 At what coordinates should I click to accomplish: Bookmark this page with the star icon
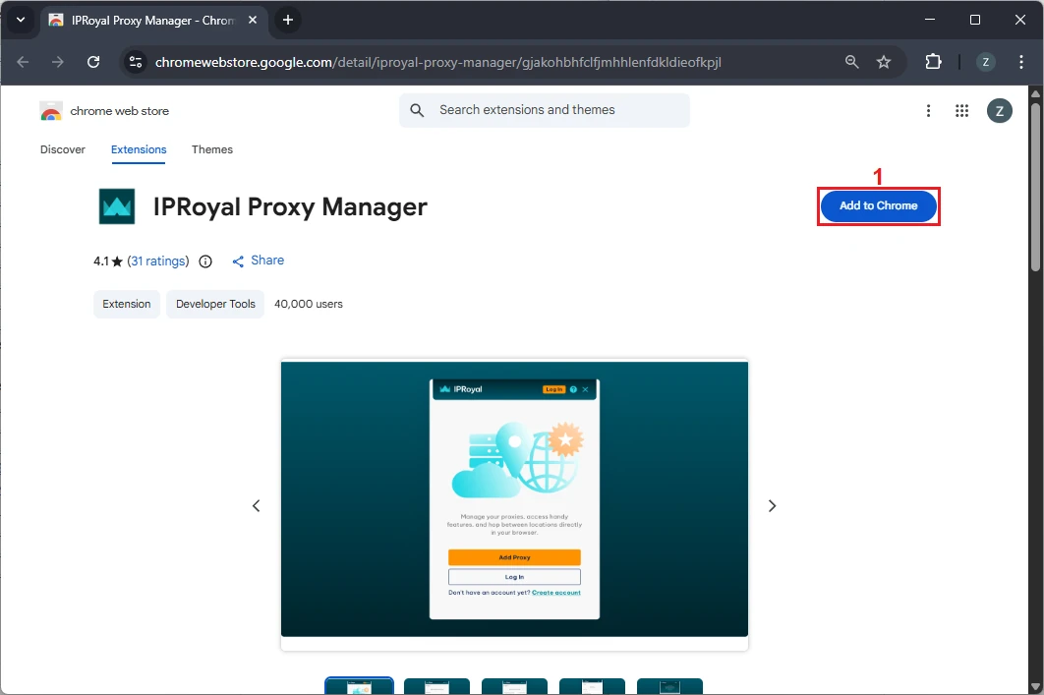883,62
